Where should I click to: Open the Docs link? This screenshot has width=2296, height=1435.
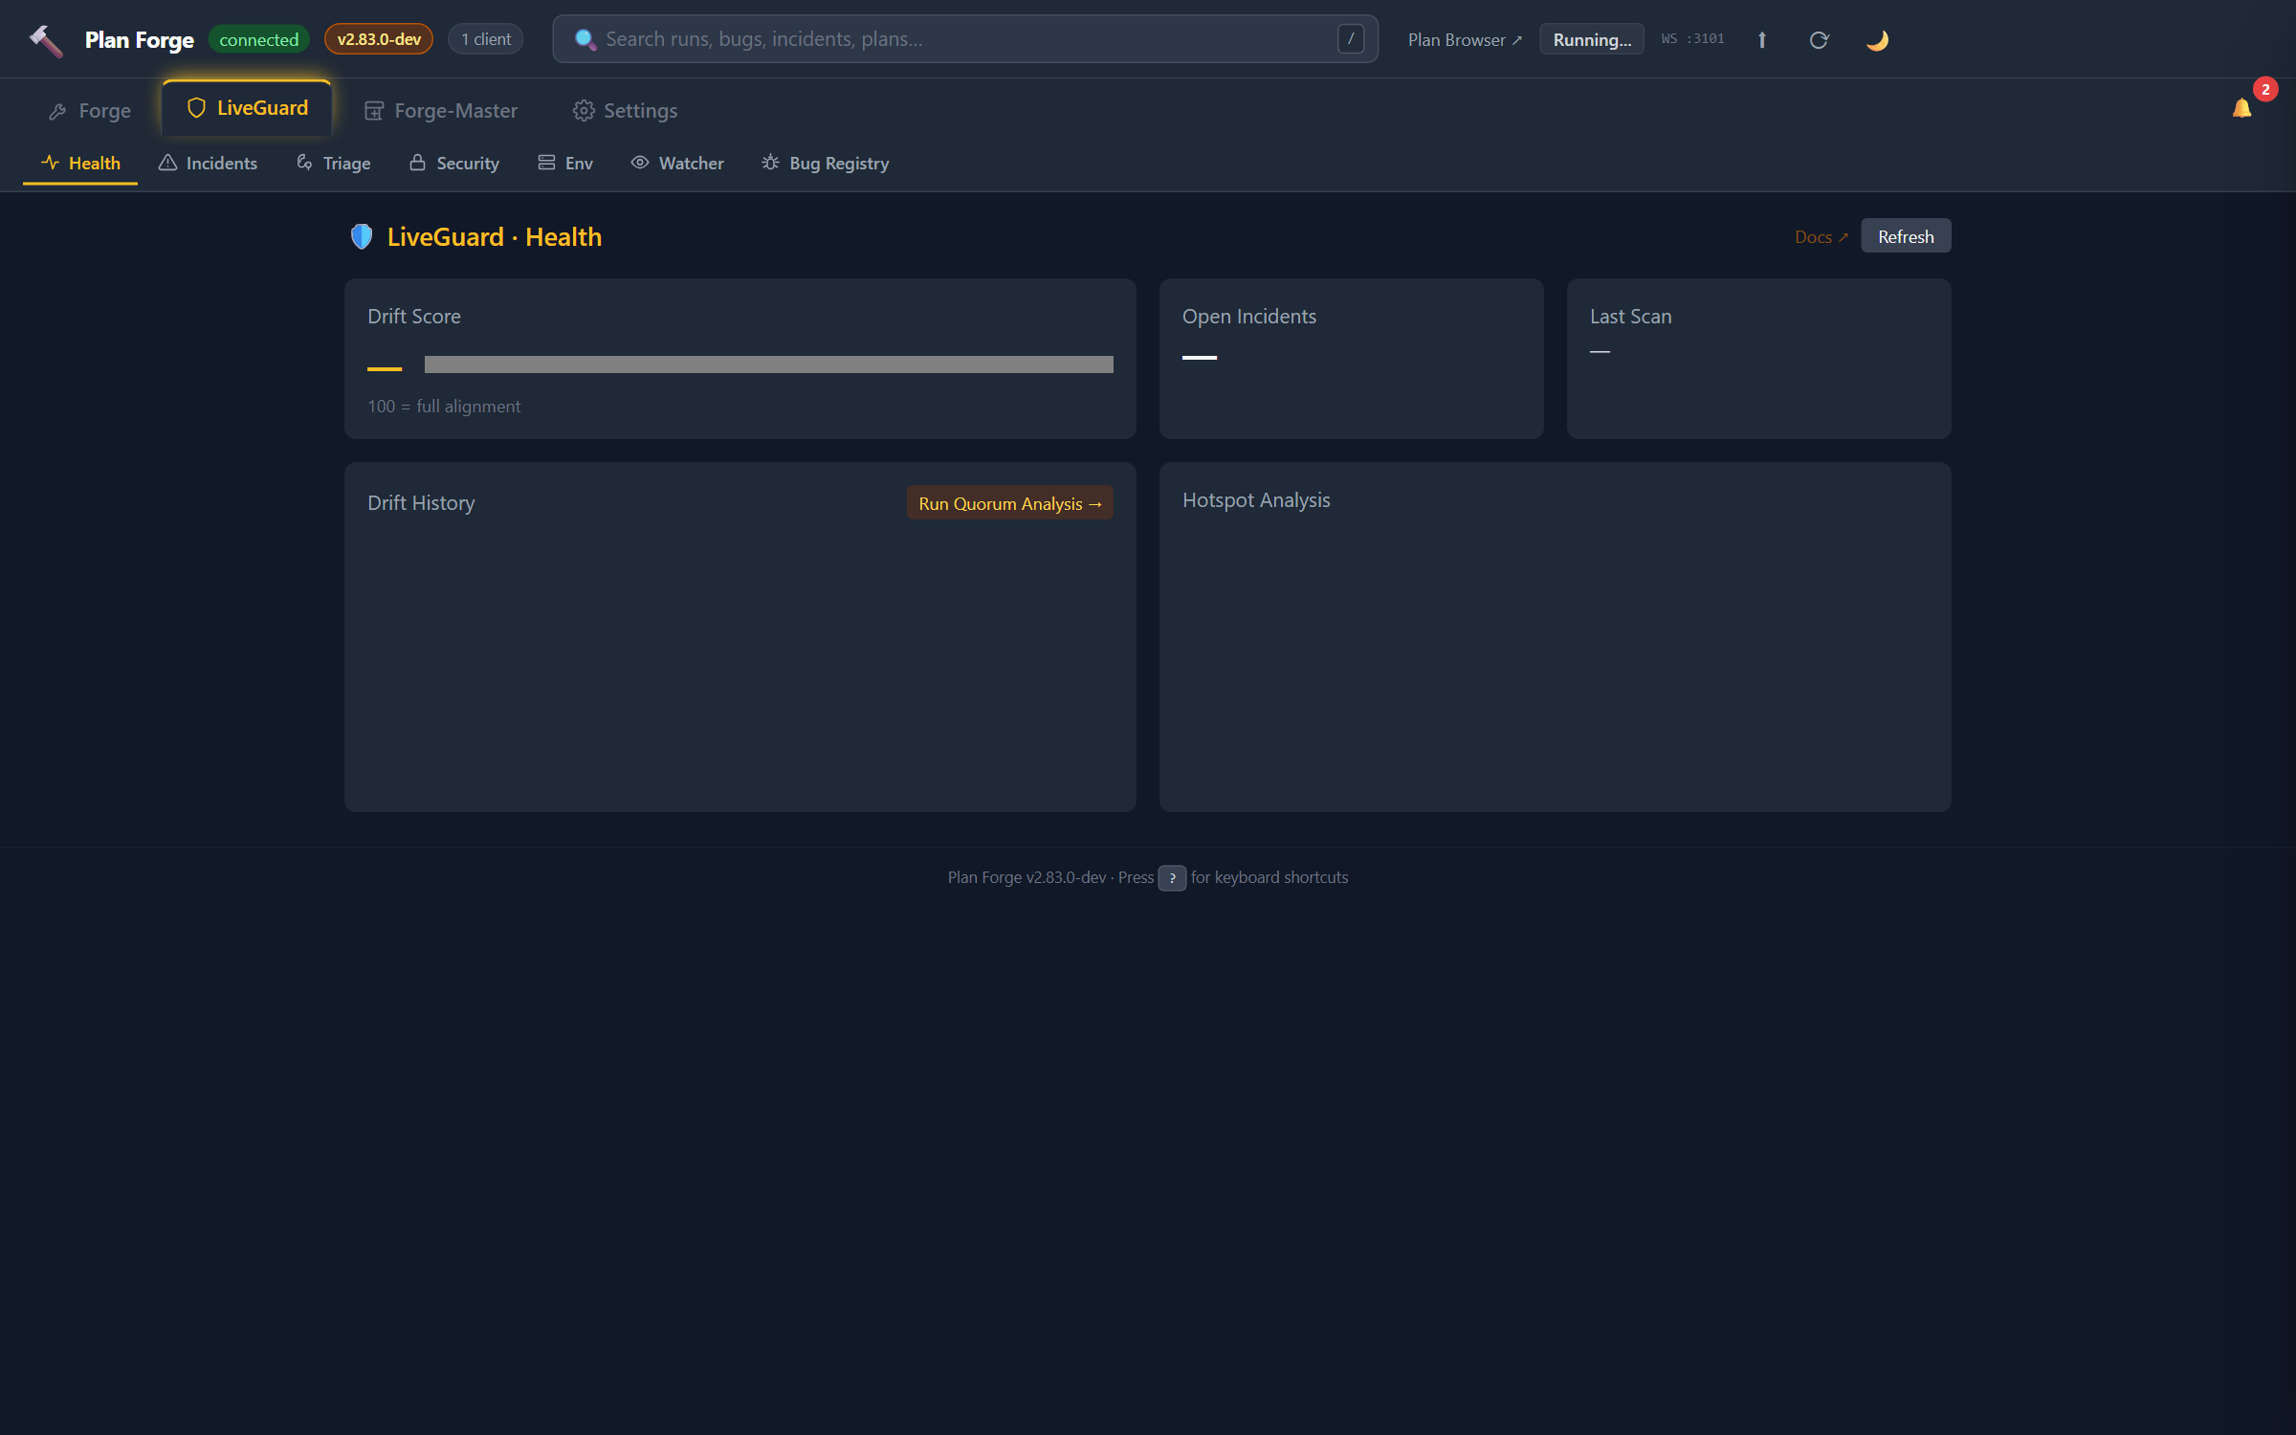pos(1821,237)
